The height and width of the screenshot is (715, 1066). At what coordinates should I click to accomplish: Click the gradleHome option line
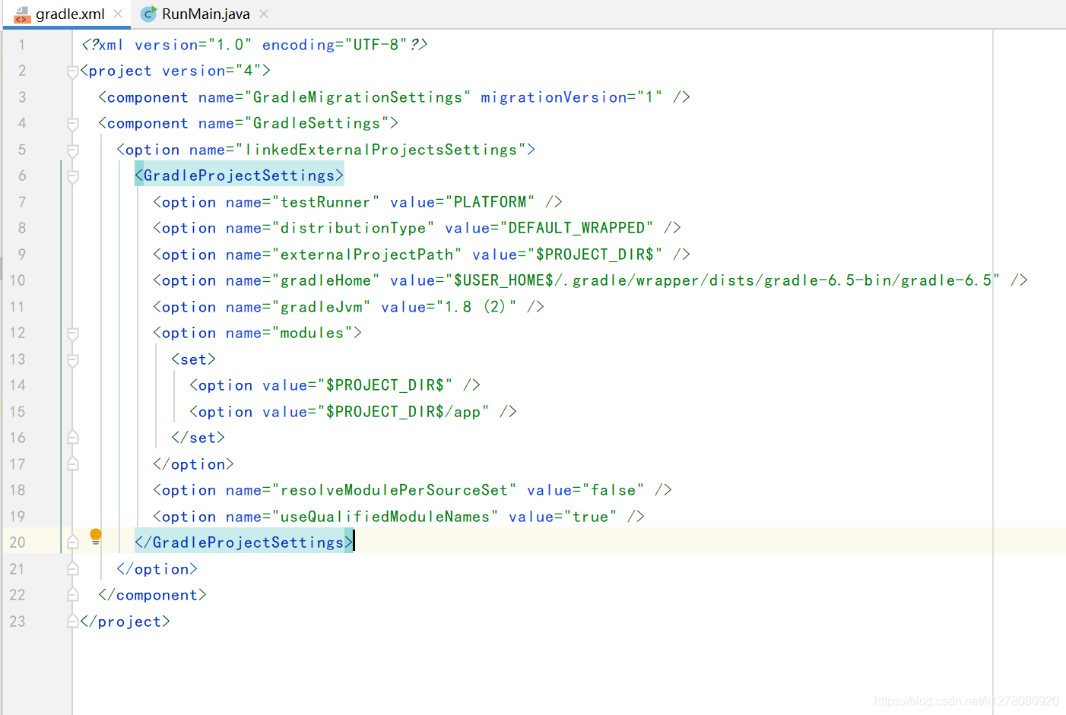pos(590,280)
